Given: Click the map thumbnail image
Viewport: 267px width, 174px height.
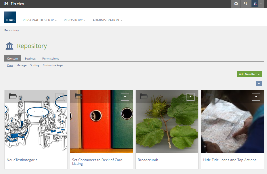Looking at the screenshot, I should [232, 127].
